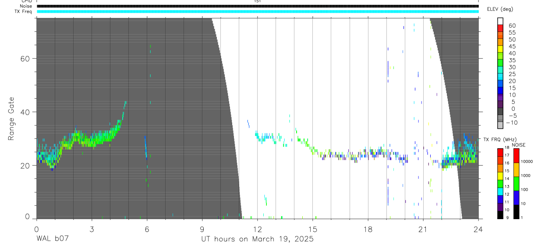Pick the green 30–35 degree ELEV swatch

[500, 63]
